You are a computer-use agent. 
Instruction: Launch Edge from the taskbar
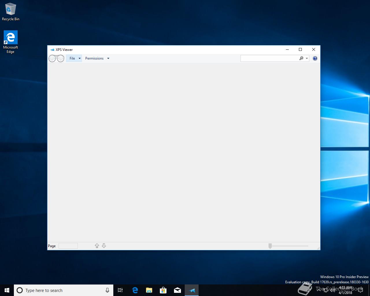click(135, 290)
